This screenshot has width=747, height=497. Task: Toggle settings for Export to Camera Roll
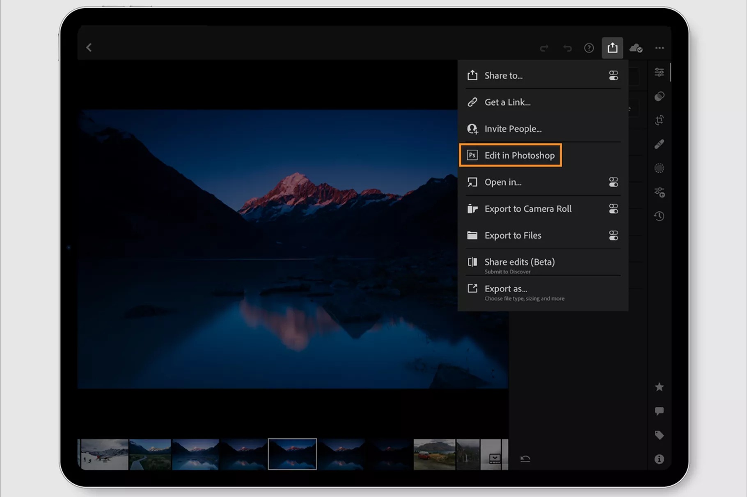[x=613, y=209]
